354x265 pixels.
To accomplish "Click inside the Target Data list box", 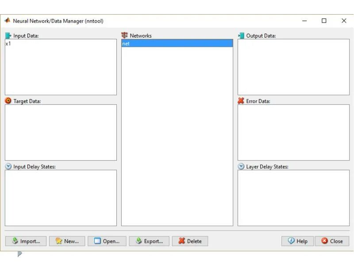I will pos(61,132).
